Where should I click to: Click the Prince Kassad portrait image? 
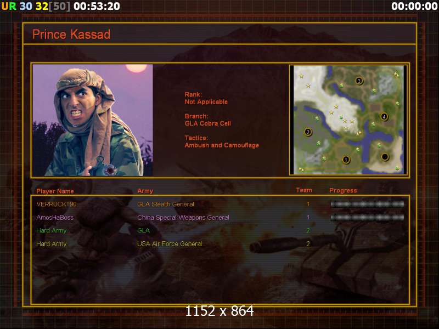(x=93, y=120)
